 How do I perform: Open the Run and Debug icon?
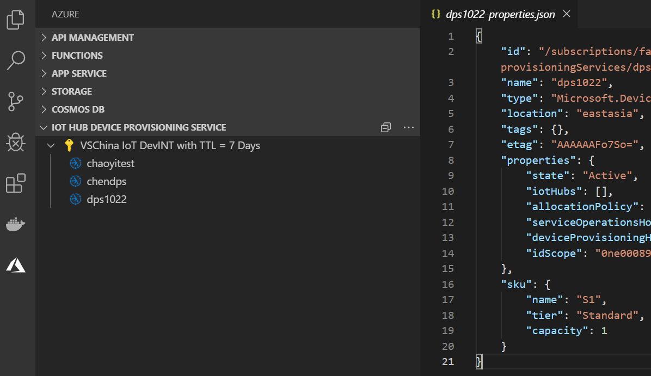tap(16, 142)
